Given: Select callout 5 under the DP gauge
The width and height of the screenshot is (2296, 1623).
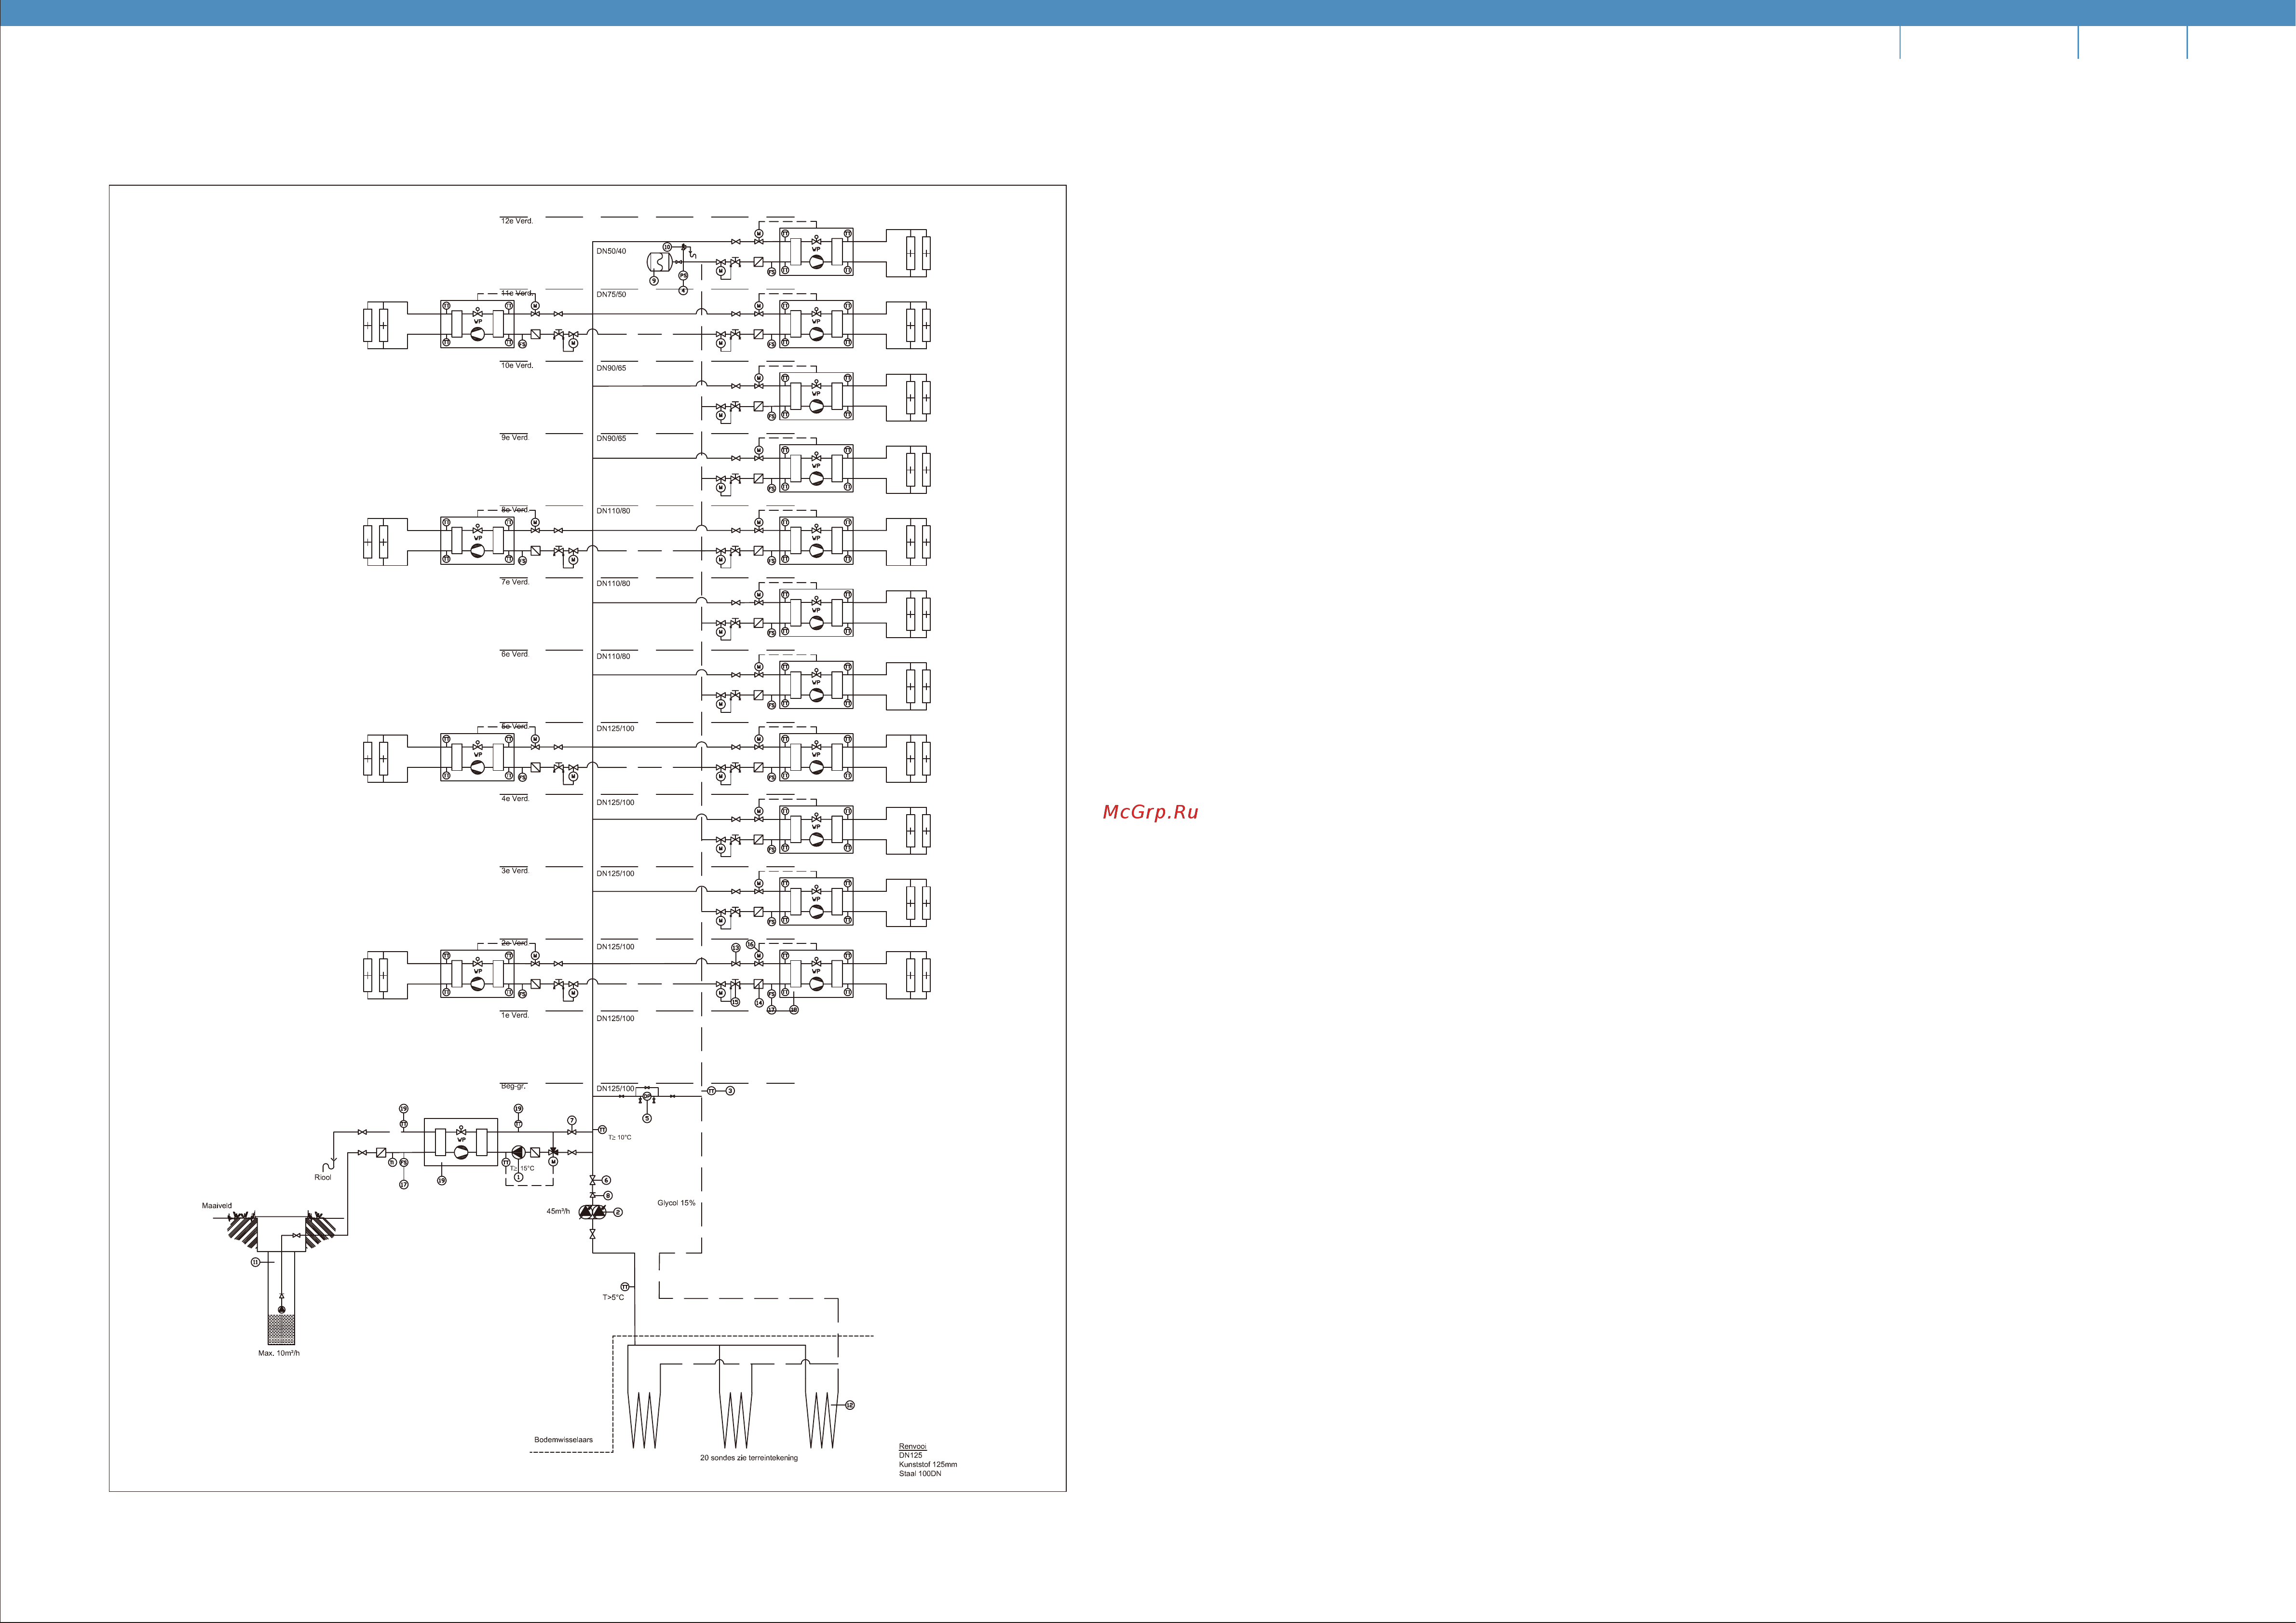Looking at the screenshot, I should (647, 1118).
